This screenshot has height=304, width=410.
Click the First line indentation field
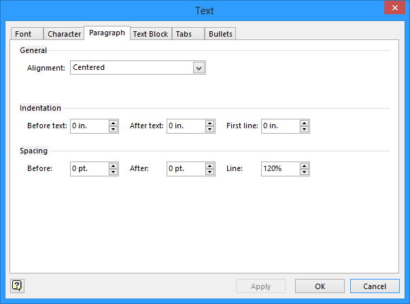pyautogui.click(x=279, y=126)
